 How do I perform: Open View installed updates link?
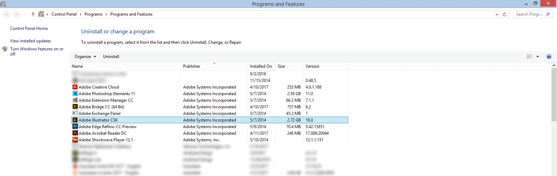30,41
